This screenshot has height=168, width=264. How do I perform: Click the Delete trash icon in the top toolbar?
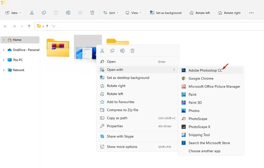[92, 13]
